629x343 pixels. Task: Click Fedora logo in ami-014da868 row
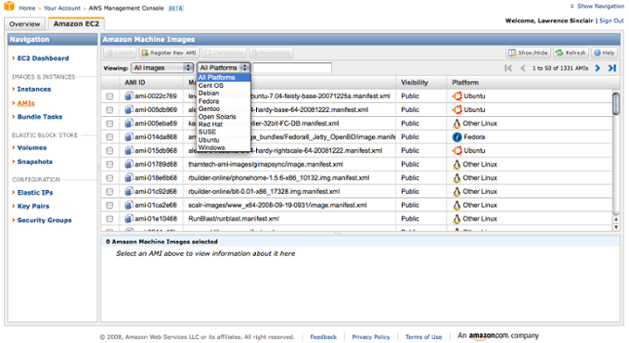[x=457, y=137]
